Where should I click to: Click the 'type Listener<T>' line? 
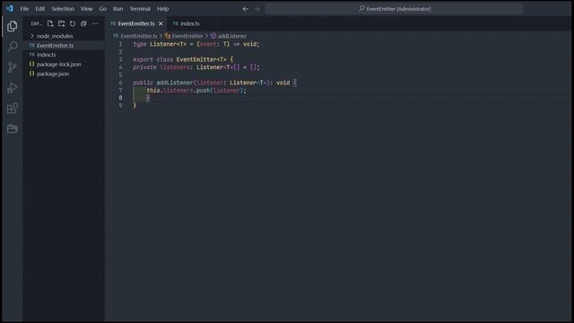(x=196, y=44)
